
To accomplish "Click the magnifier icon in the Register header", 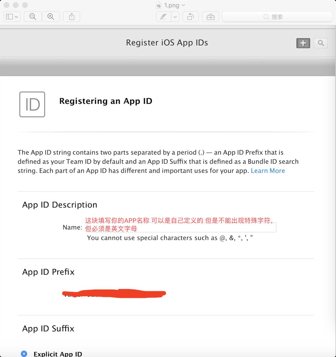I will click(x=321, y=43).
